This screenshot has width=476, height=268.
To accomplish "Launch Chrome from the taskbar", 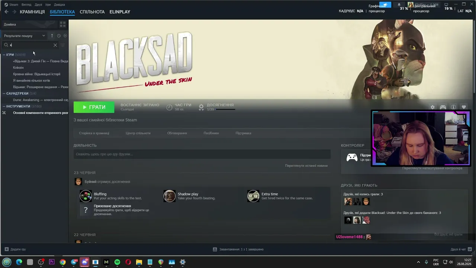I will point(62,262).
